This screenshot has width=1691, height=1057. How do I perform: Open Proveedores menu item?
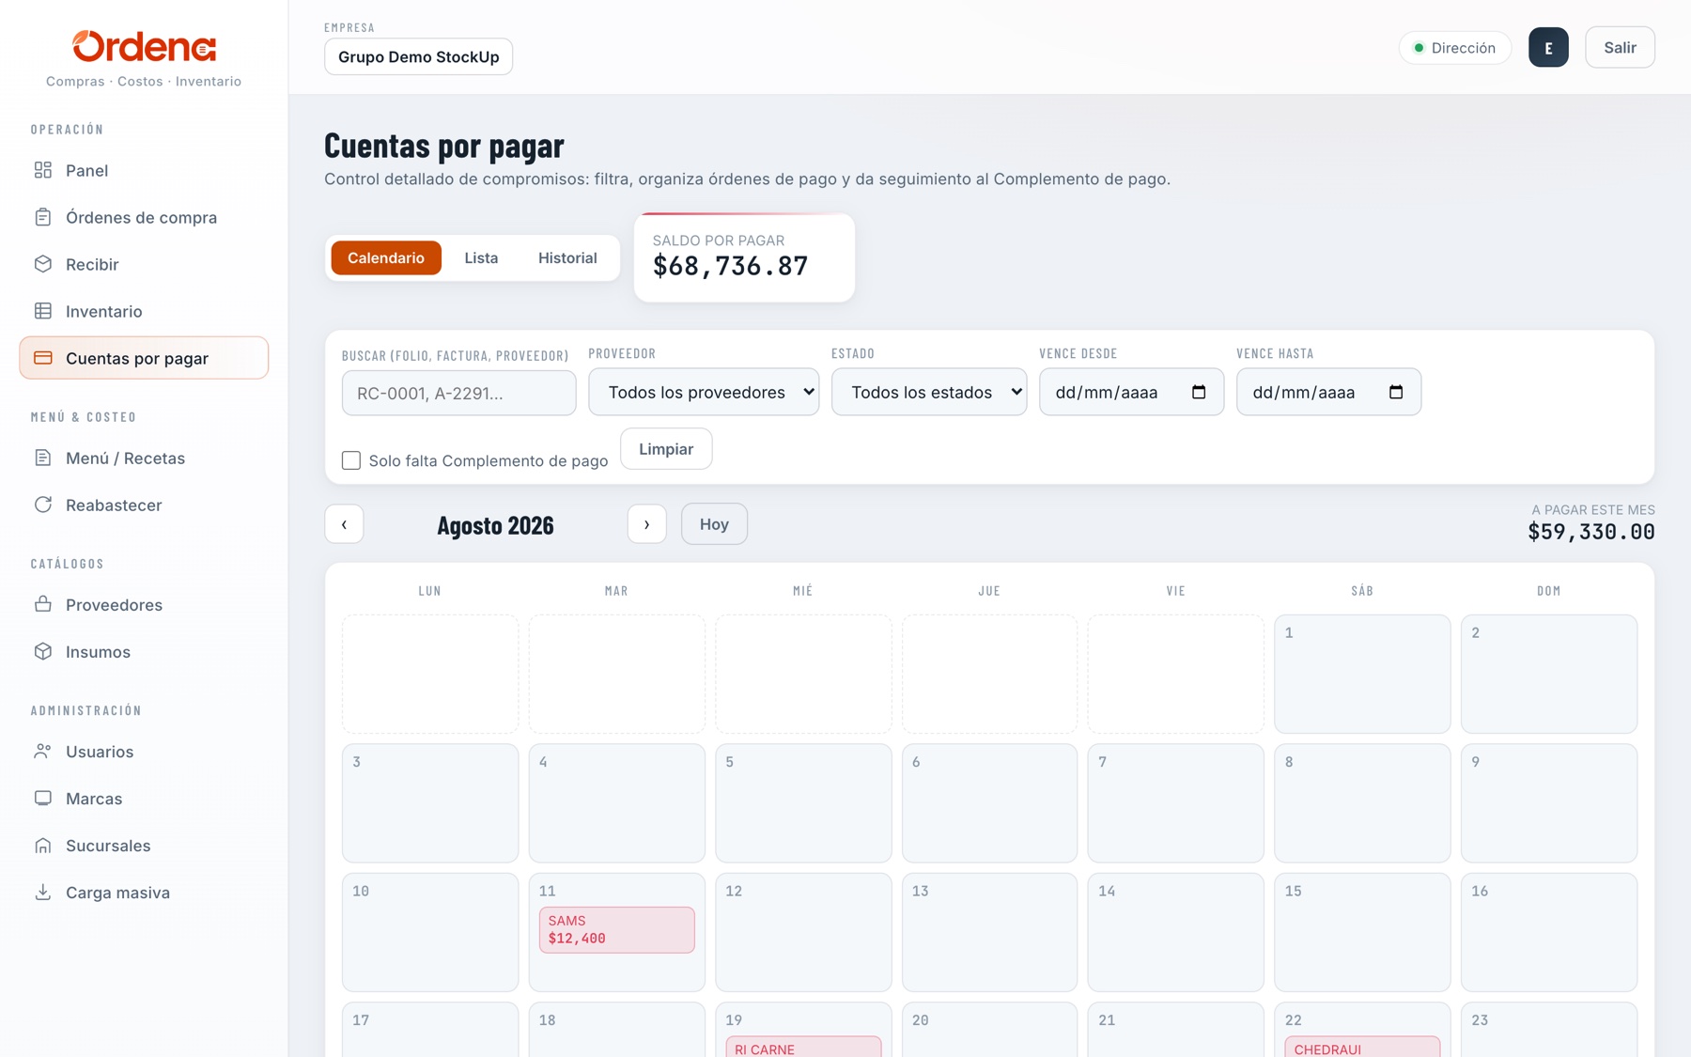144,604
